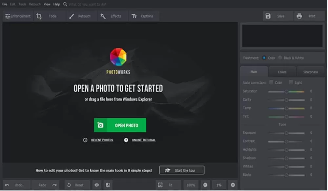Open the Retouch menu in the menu bar
This screenshot has width=328, height=191.
tap(35, 4)
